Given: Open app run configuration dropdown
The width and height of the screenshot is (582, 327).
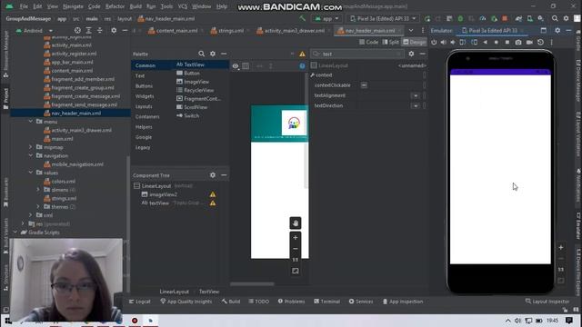Looking at the screenshot, I should click(326, 18).
